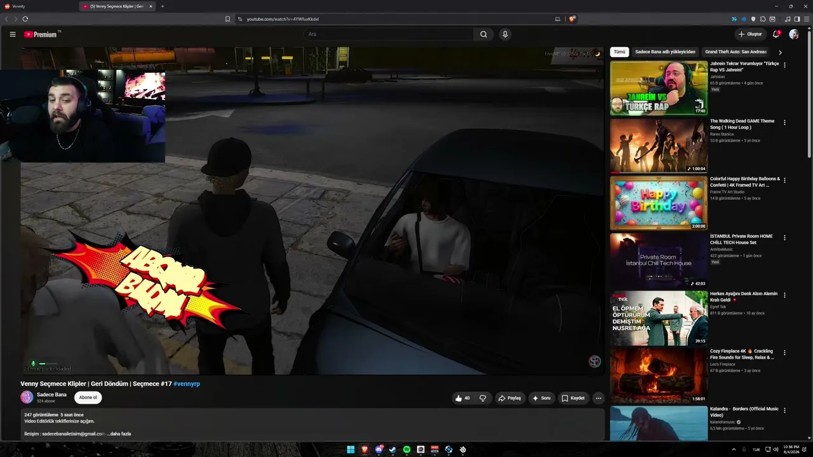Open the taskbar clock showing 10:36 PM
813x457 pixels.
click(791, 449)
